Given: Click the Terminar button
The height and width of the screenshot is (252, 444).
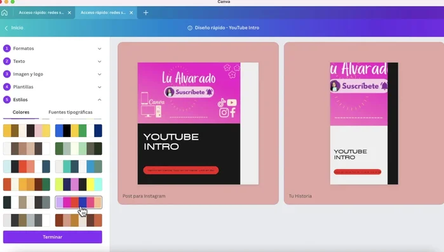Looking at the screenshot, I should point(53,237).
